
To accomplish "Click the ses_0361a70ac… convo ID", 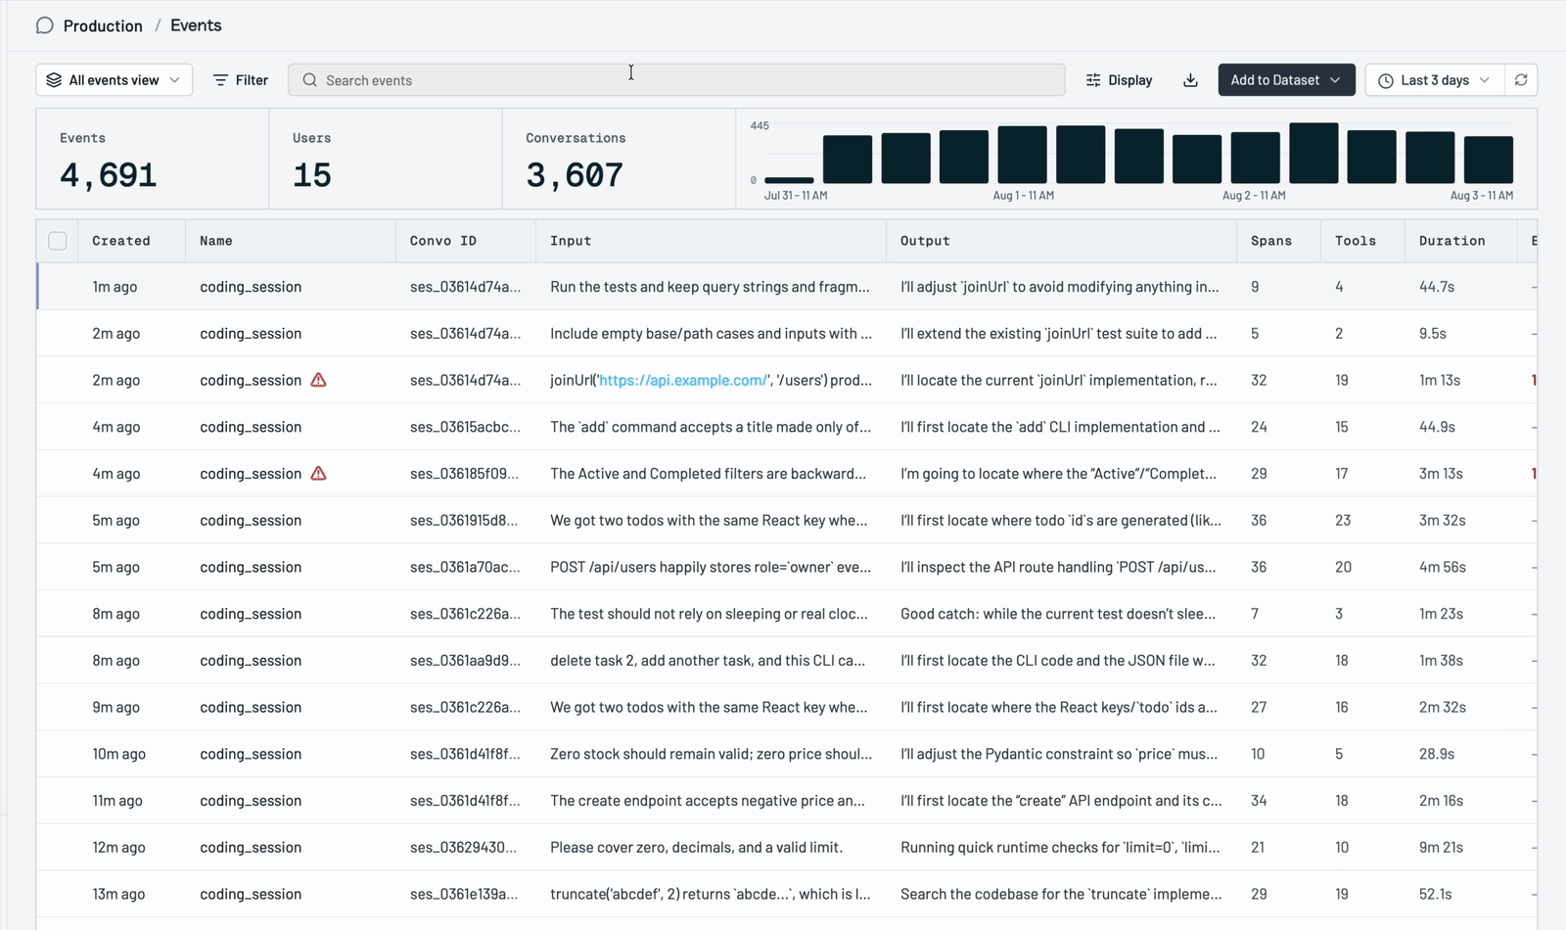I will pos(465,567).
